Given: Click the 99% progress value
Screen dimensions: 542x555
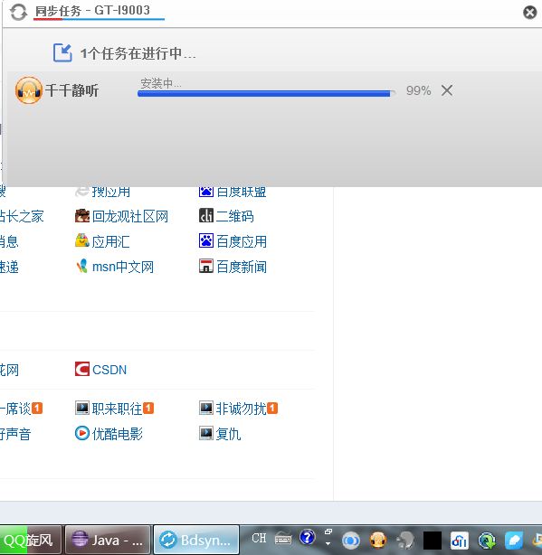Looking at the screenshot, I should pyautogui.click(x=418, y=90).
